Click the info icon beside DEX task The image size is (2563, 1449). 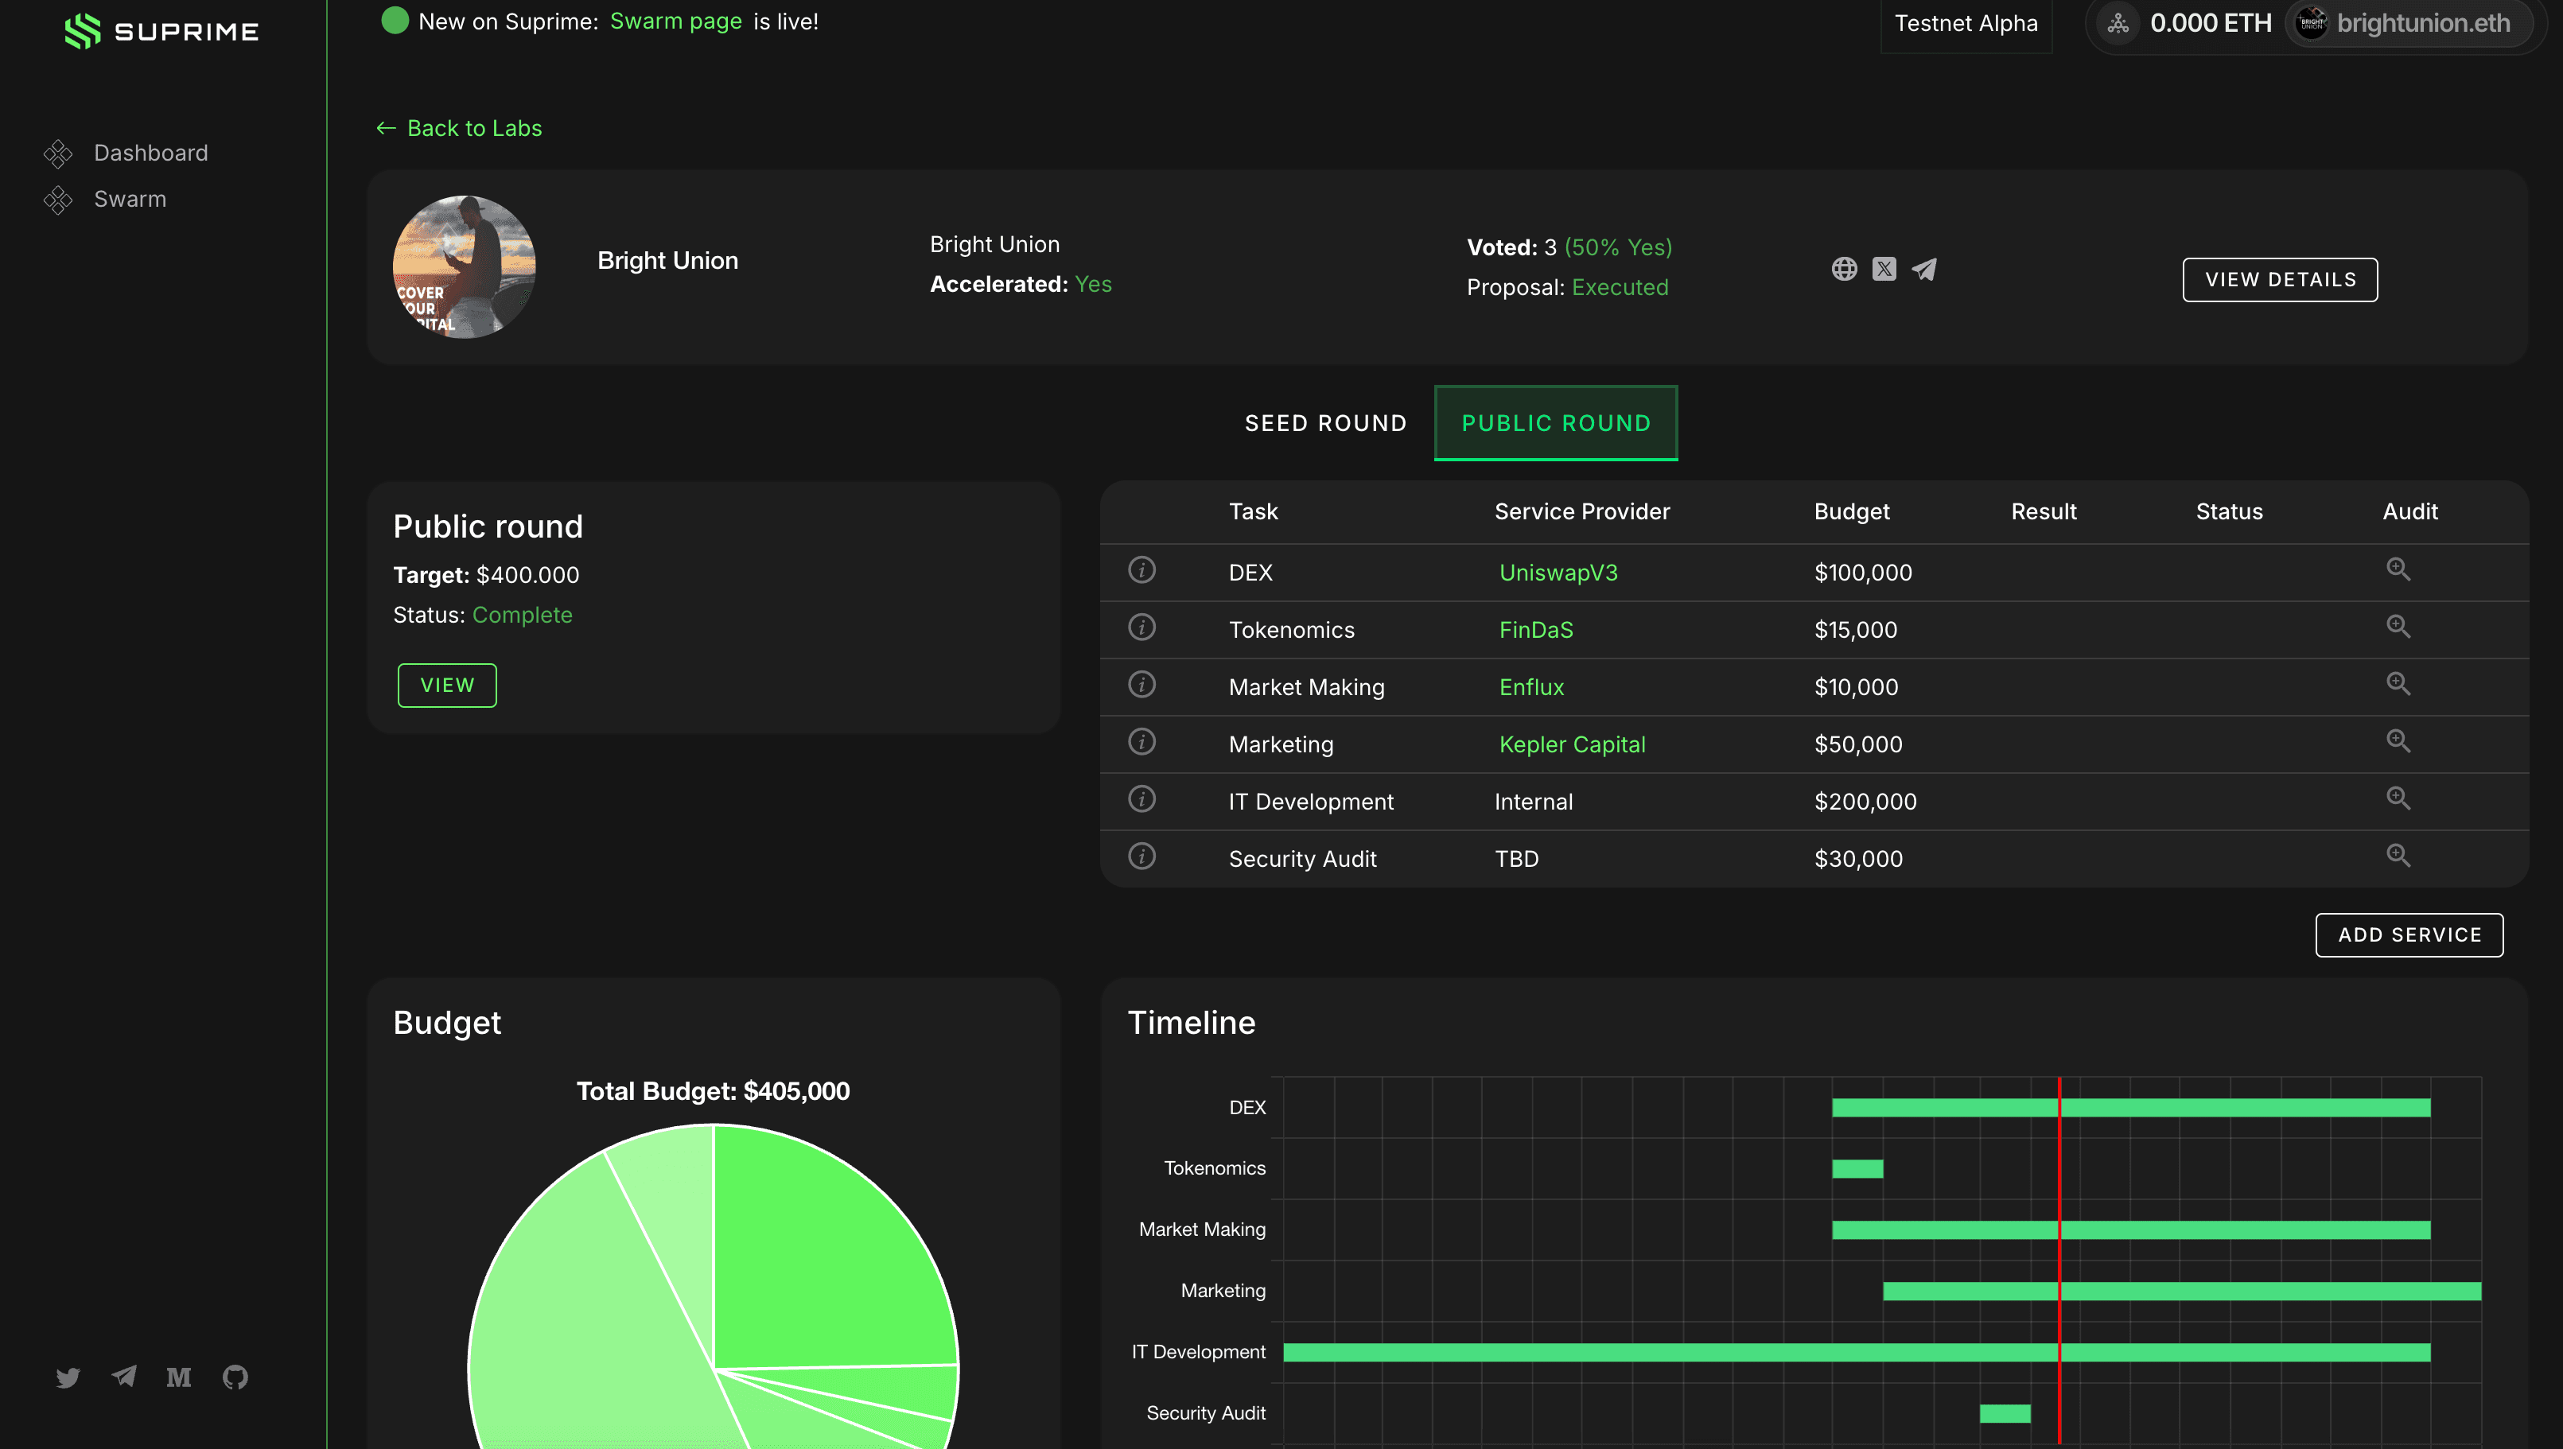[x=1141, y=570]
